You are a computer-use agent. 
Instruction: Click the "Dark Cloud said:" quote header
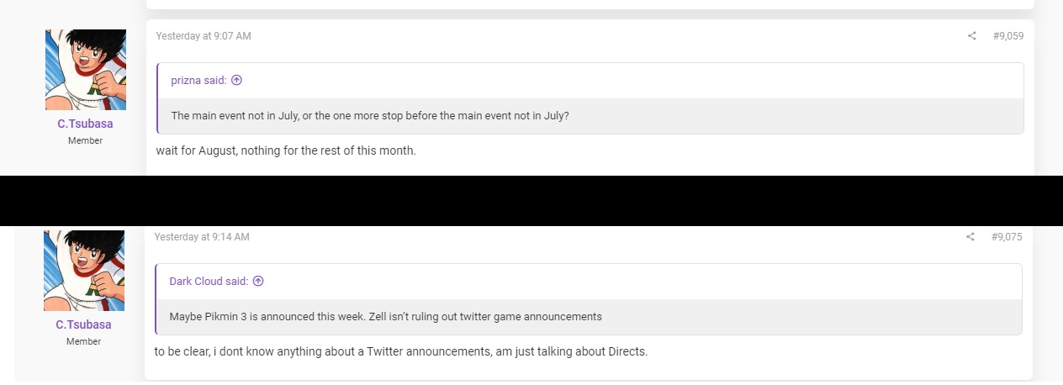pyautogui.click(x=208, y=282)
